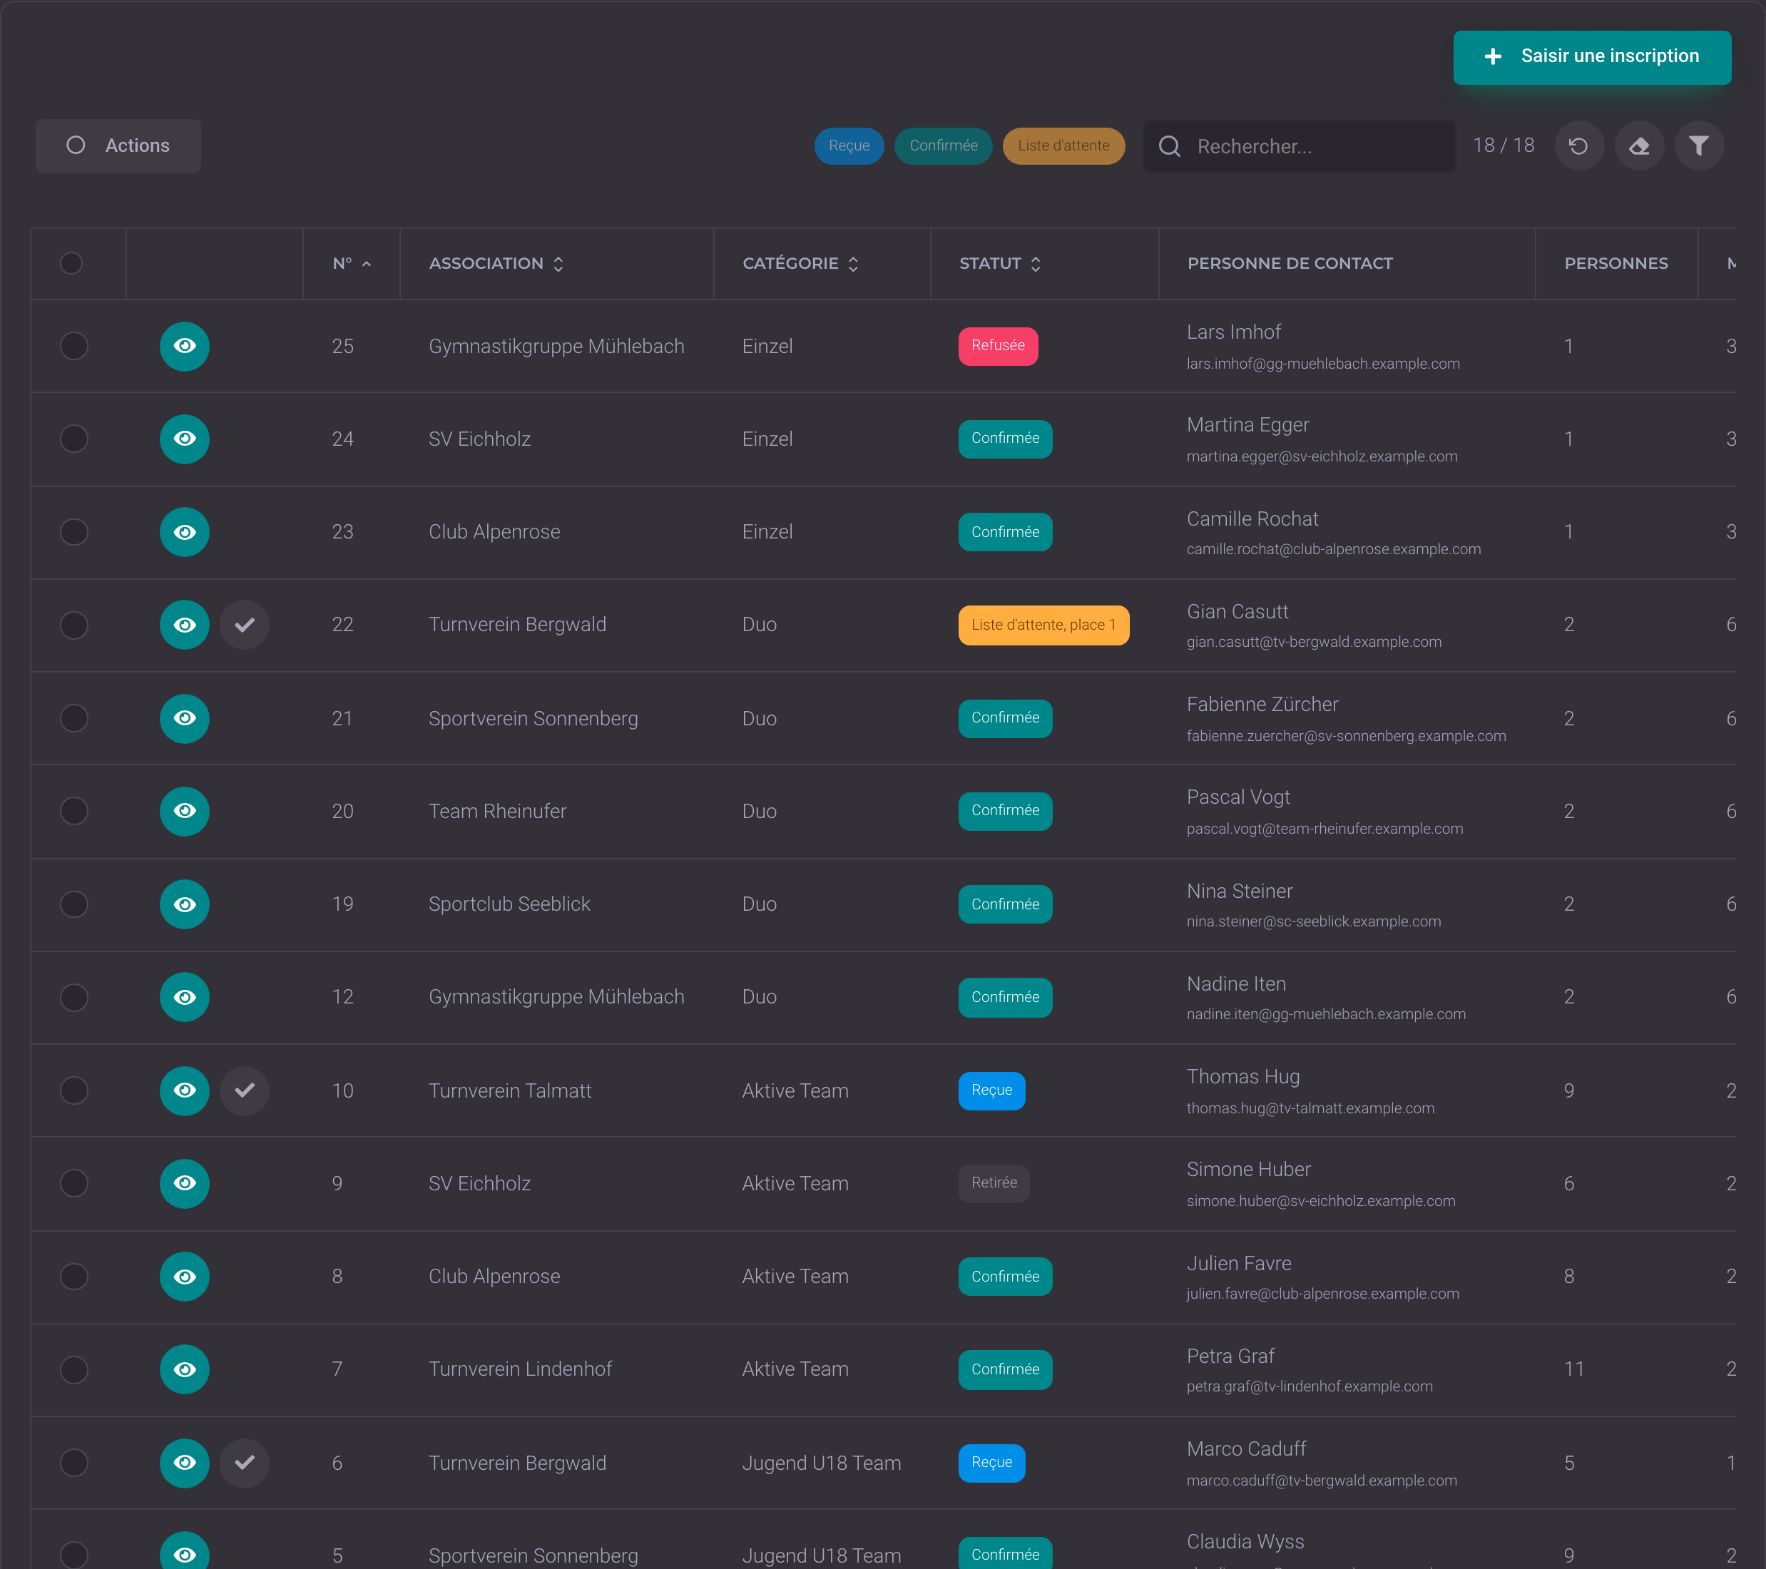Select row 7 Turnverein Lindenhof checkbox
The image size is (1766, 1569).
coord(74,1369)
